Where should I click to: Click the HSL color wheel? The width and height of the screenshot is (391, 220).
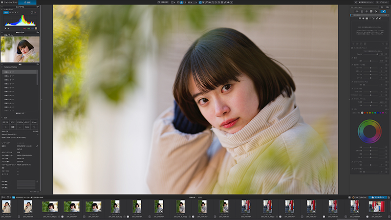point(369,132)
